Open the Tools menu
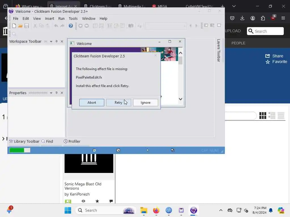The image size is (290, 217). click(73, 18)
